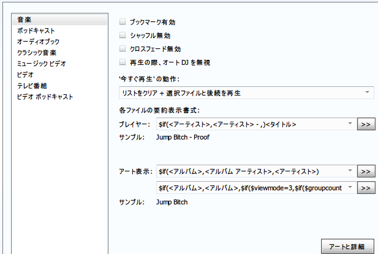The height and width of the screenshot is (254, 378).
Task: Open the オーディオブック category
Action: coord(38,41)
